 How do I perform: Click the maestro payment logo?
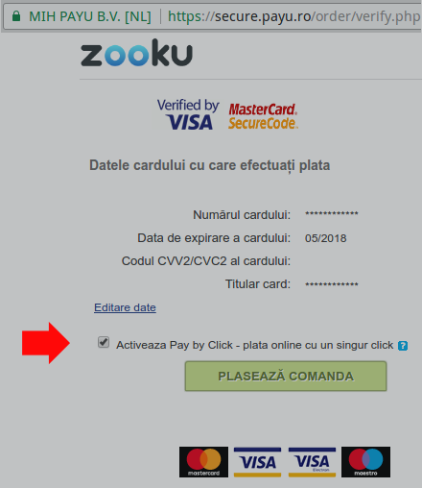365,462
